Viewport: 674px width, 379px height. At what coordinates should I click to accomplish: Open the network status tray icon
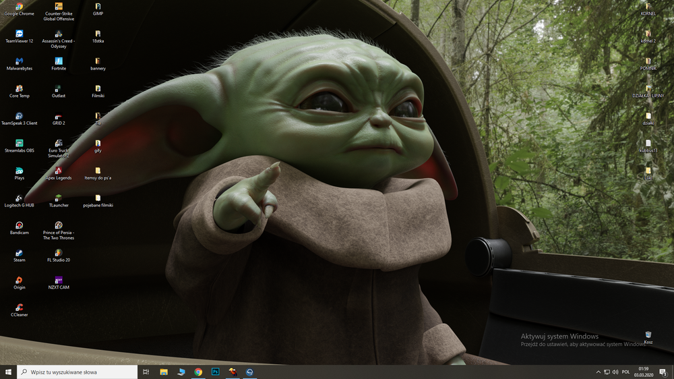tap(607, 372)
